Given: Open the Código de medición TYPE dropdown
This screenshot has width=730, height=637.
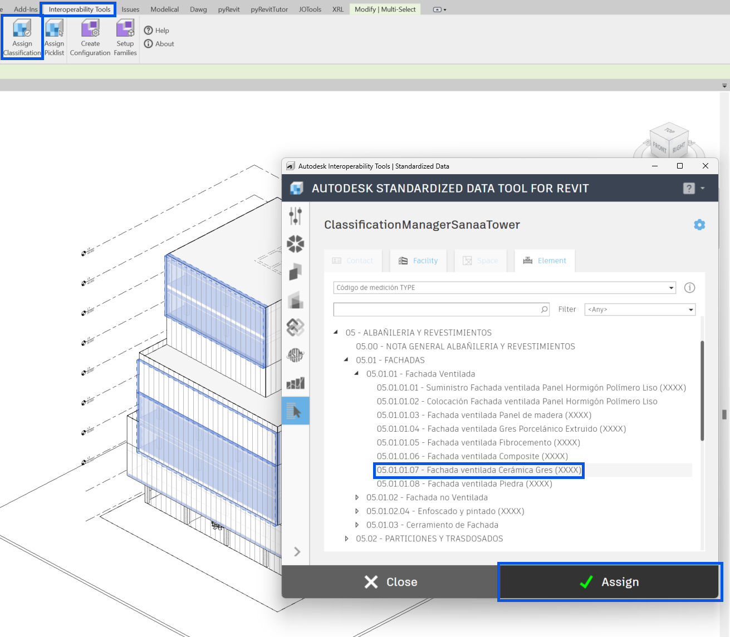Looking at the screenshot, I should pos(672,288).
